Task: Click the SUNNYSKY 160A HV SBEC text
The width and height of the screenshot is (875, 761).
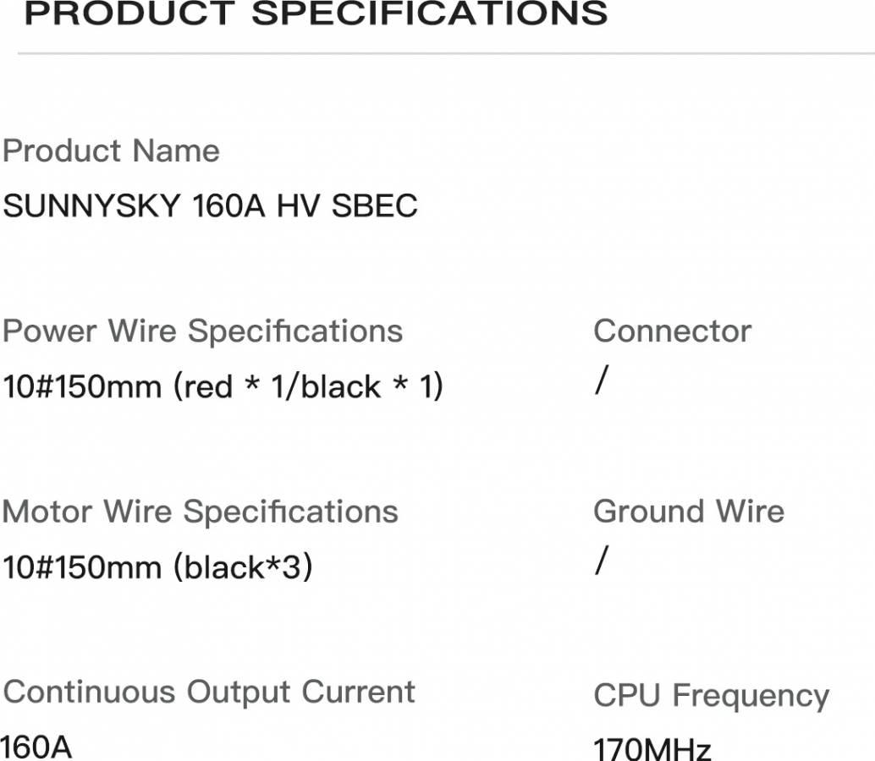Action: click(x=210, y=205)
